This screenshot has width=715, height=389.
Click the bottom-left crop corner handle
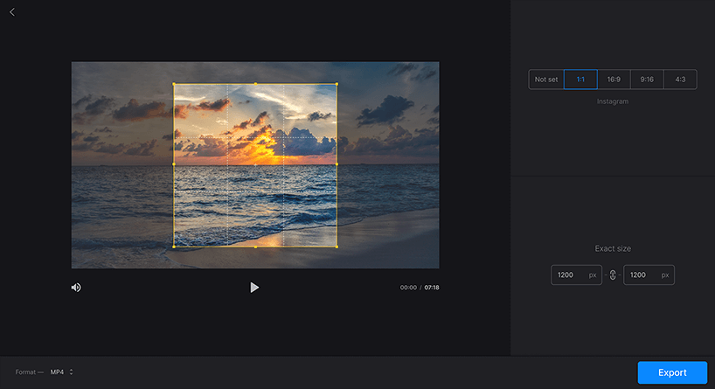(174, 247)
